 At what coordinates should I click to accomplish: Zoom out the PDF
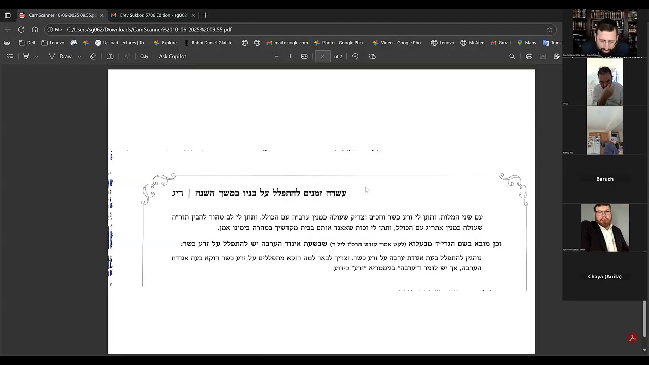[x=276, y=56]
